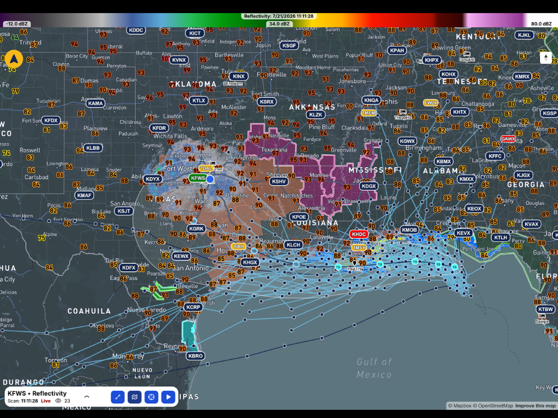Screen dimensions: 558x418
Task: Select the PaulTraj location pin
Action: pyautogui.click(x=354, y=264)
